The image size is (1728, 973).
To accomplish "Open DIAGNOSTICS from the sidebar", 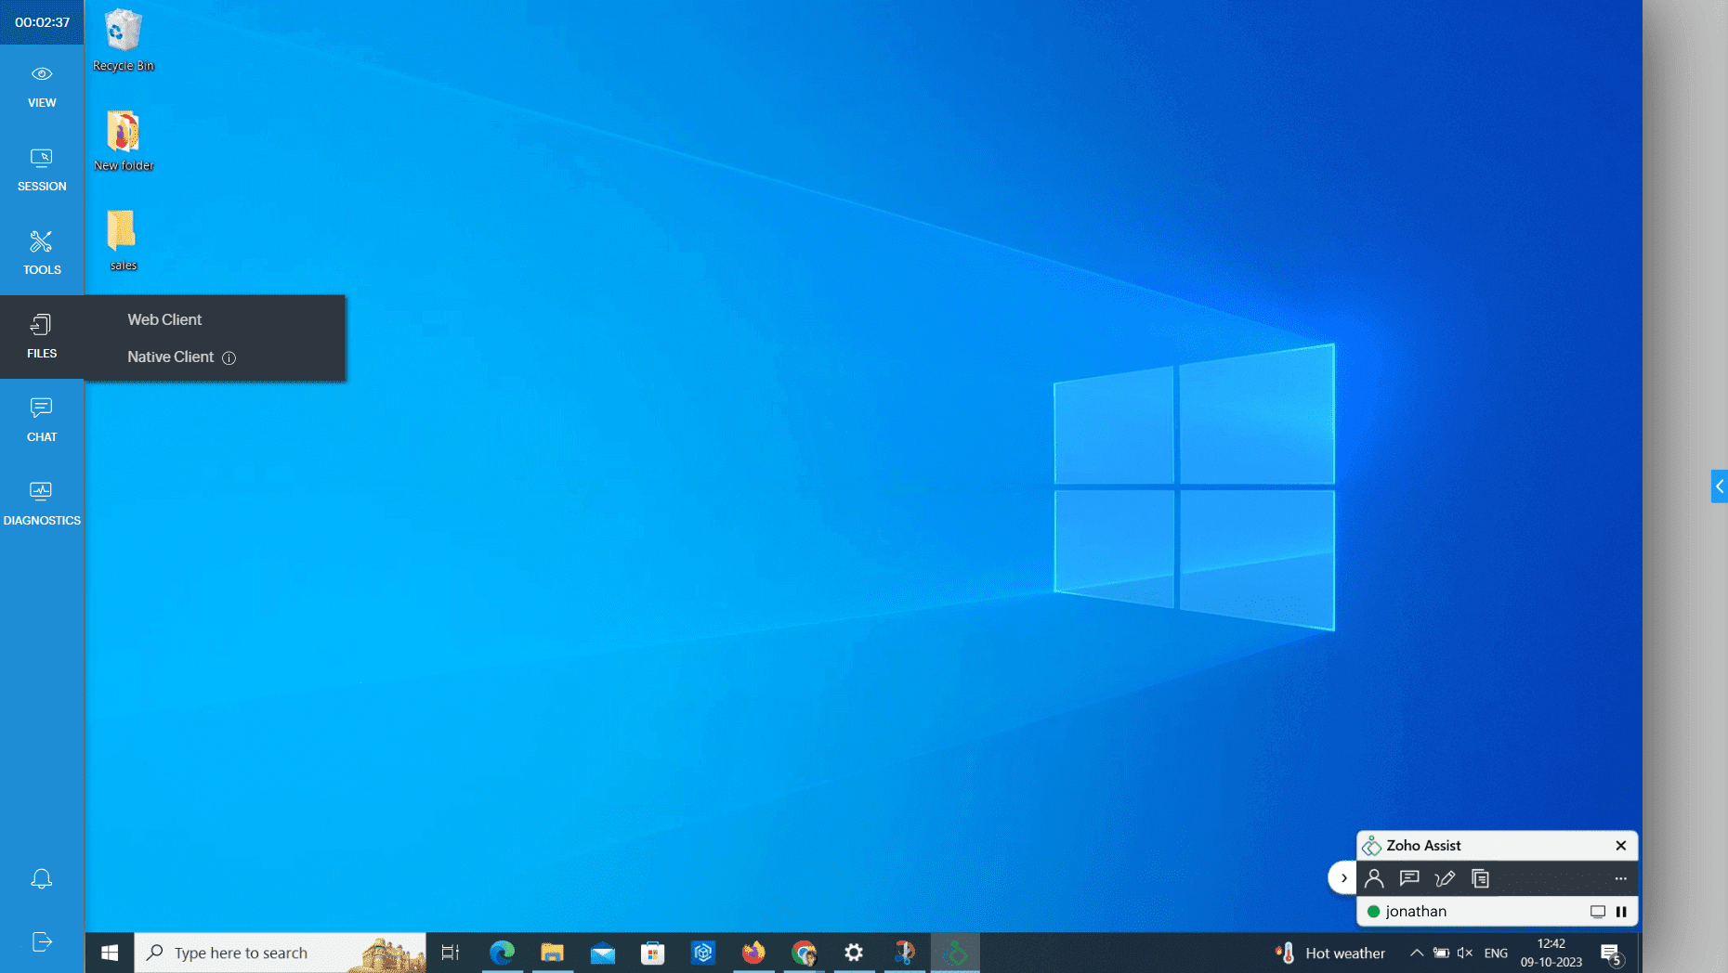I will click(x=42, y=504).
